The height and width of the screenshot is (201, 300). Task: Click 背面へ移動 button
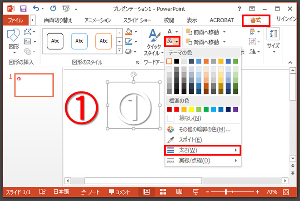[x=203, y=42]
